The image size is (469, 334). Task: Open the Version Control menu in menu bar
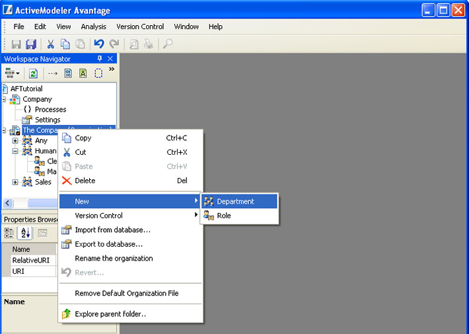click(140, 26)
